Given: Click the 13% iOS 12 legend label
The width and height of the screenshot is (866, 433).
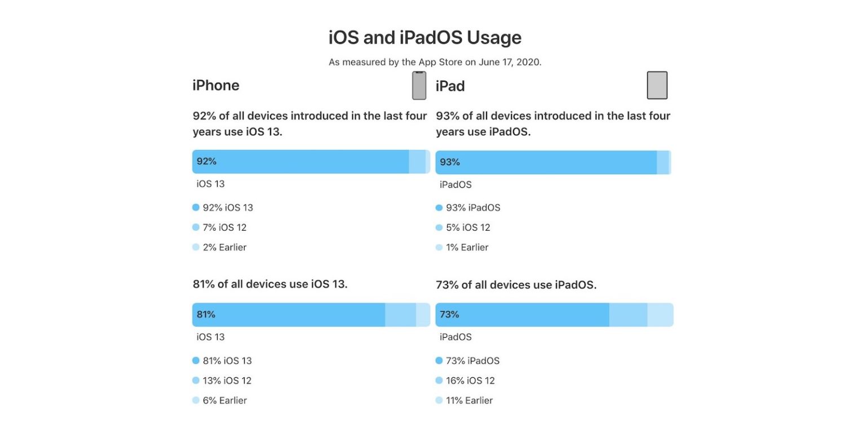Looking at the screenshot, I should 227,381.
